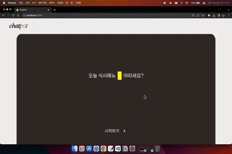This screenshot has width=232, height=154.
Task: Open the Trash in the Dock
Action: [x=157, y=149]
